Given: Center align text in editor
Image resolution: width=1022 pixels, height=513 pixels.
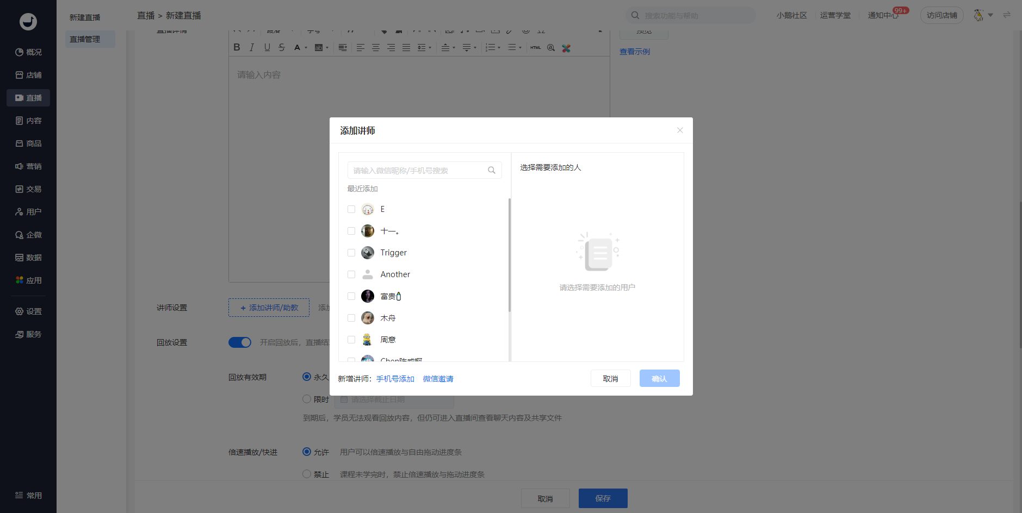Looking at the screenshot, I should (376, 48).
